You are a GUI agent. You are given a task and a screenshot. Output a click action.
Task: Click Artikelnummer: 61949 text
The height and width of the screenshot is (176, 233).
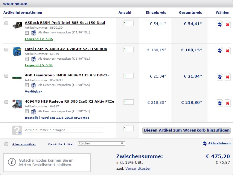(42, 54)
